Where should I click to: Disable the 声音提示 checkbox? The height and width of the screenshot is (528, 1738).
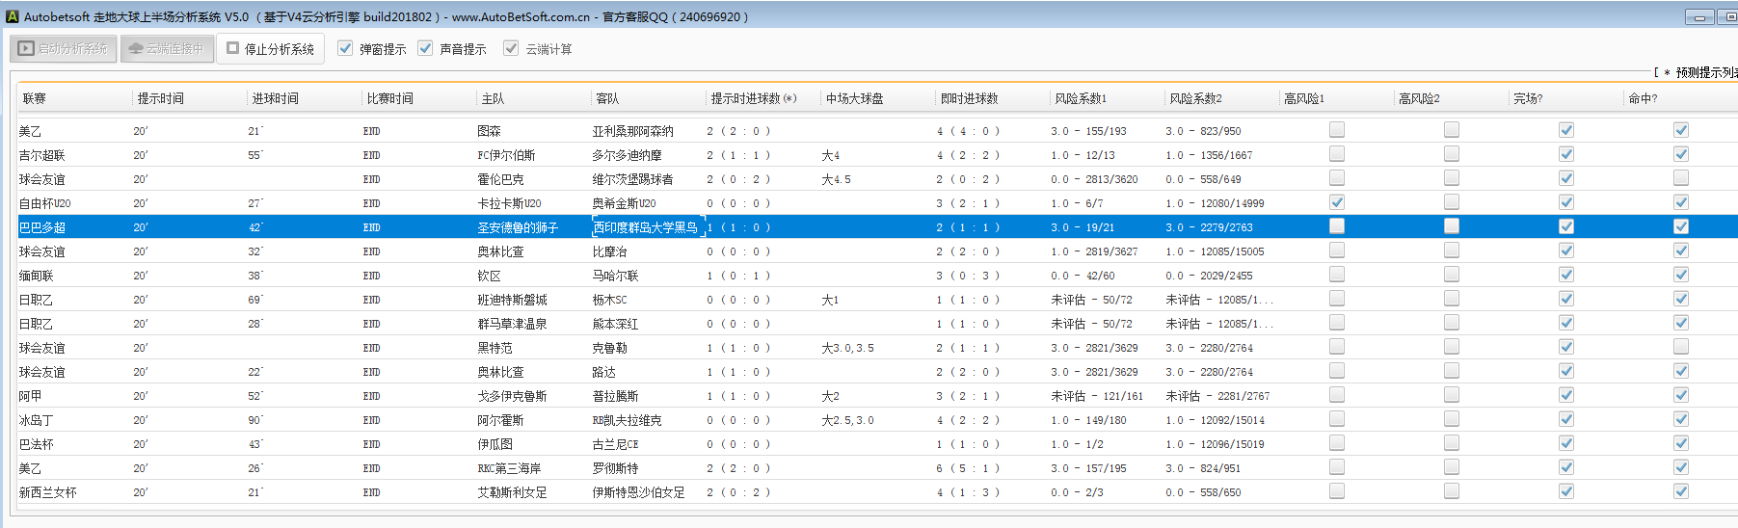[x=425, y=48]
